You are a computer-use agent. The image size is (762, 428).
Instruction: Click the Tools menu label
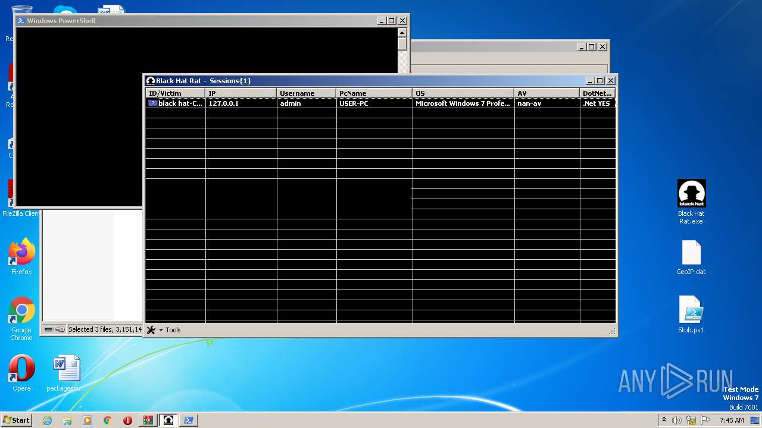173,330
